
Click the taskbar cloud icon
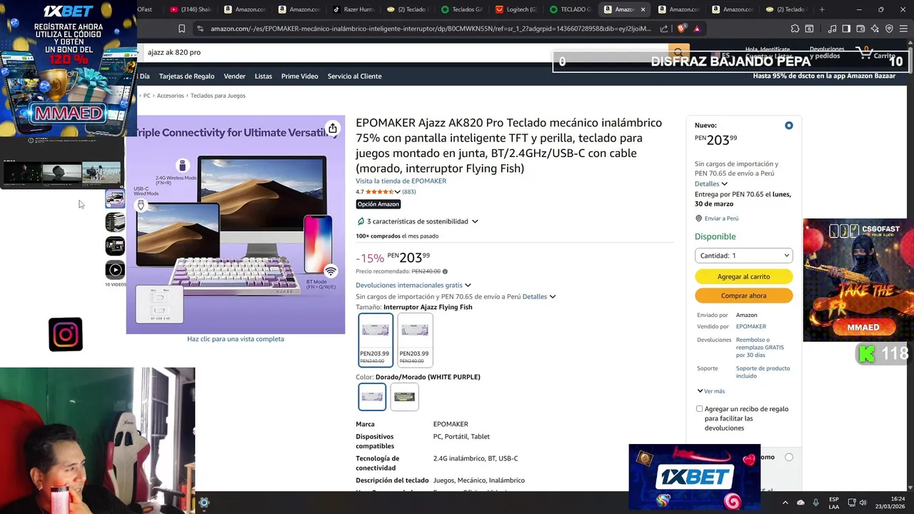[x=800, y=503]
